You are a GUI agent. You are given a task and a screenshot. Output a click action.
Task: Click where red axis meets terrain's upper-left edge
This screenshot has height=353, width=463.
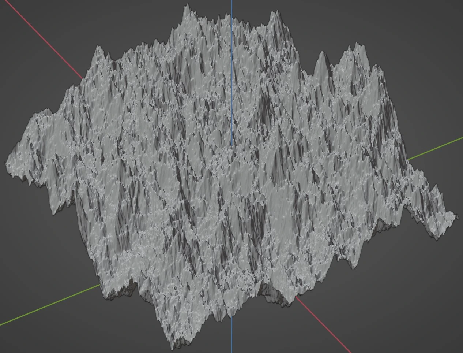pos(82,78)
